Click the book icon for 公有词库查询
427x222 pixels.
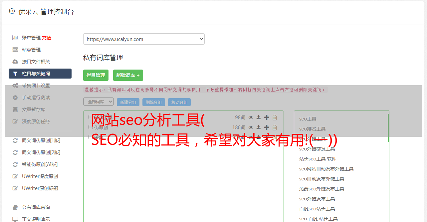(x=15, y=207)
